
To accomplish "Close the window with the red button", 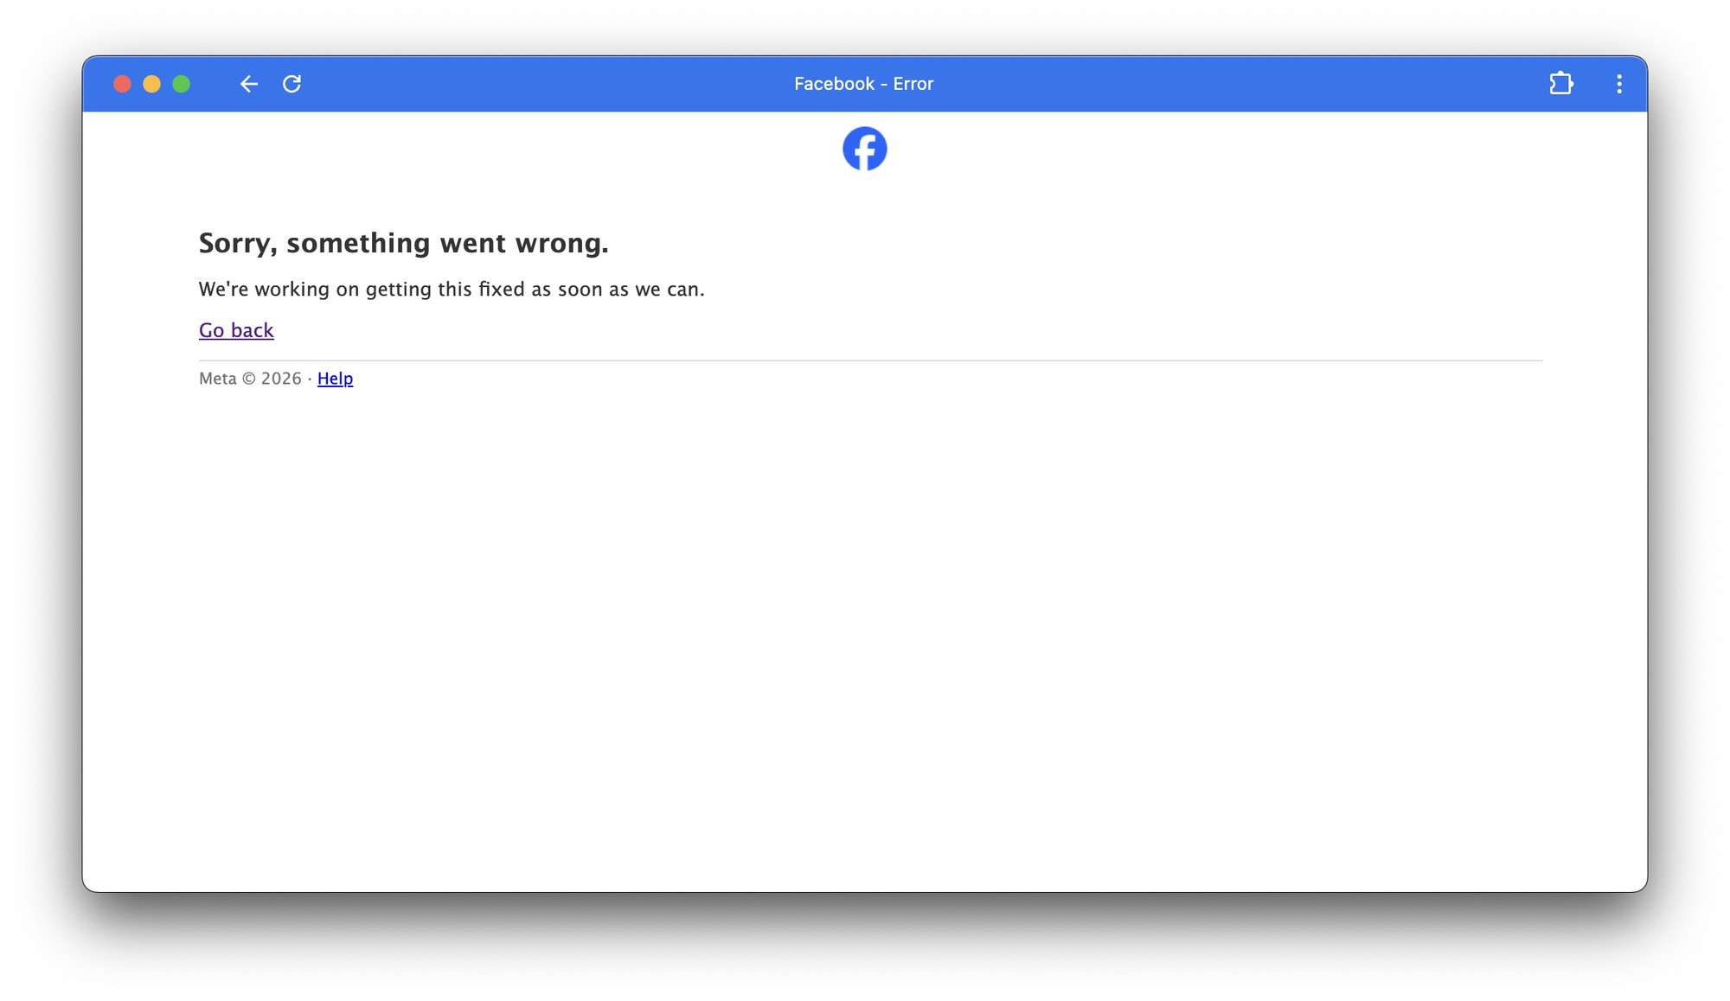I will tap(122, 84).
